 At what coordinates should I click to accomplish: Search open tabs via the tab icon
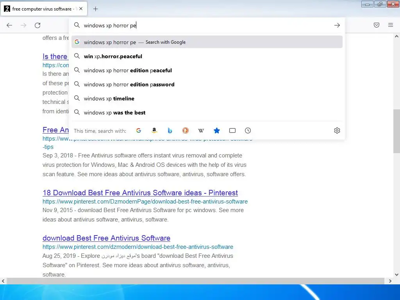pos(232,130)
